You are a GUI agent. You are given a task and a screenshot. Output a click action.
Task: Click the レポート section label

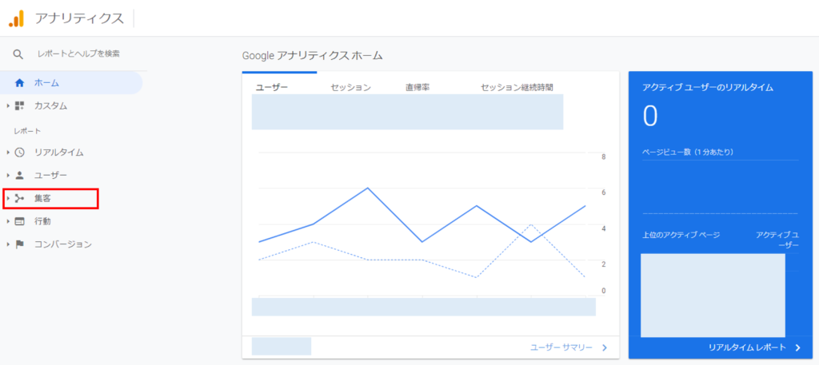[x=27, y=131]
